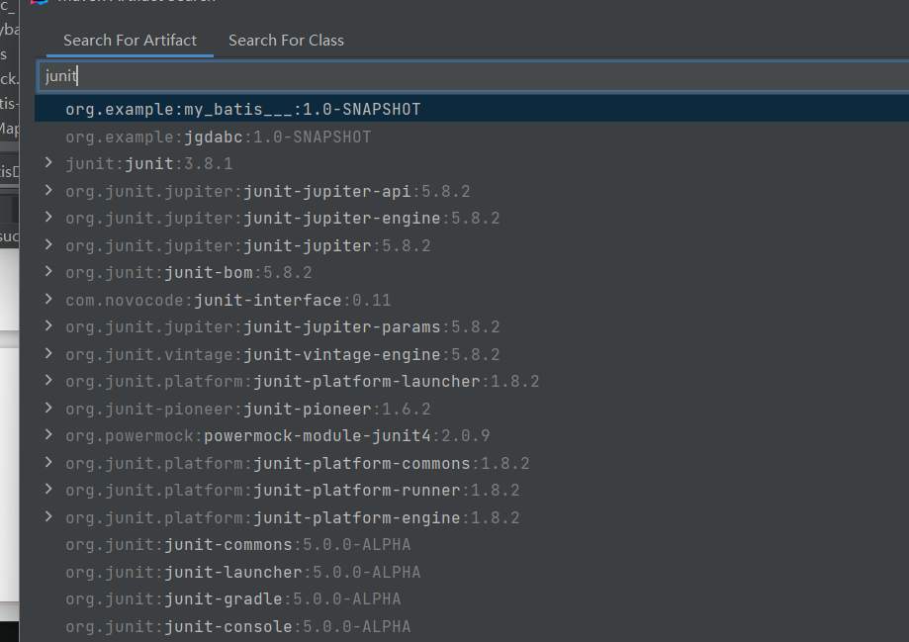
Task: Select org.junit.jupiter:junit-jupiter:5.8.2 artifact
Action: (248, 246)
